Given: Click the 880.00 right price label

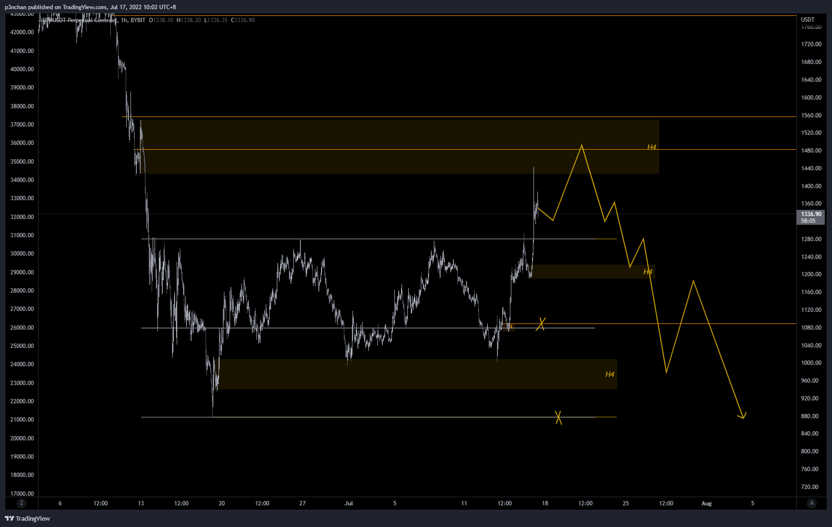Looking at the screenshot, I should [x=810, y=416].
